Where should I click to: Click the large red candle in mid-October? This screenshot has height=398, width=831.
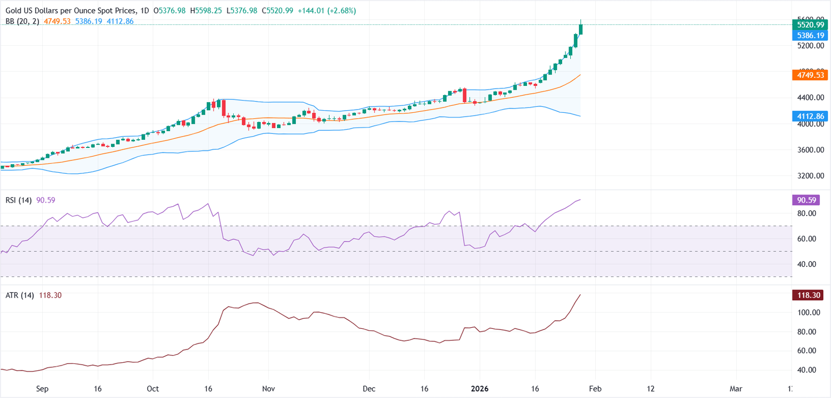(223, 108)
